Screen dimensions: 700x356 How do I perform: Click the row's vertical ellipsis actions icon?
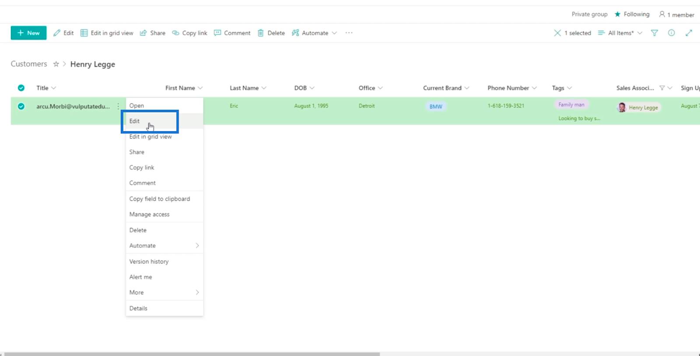pyautogui.click(x=118, y=106)
